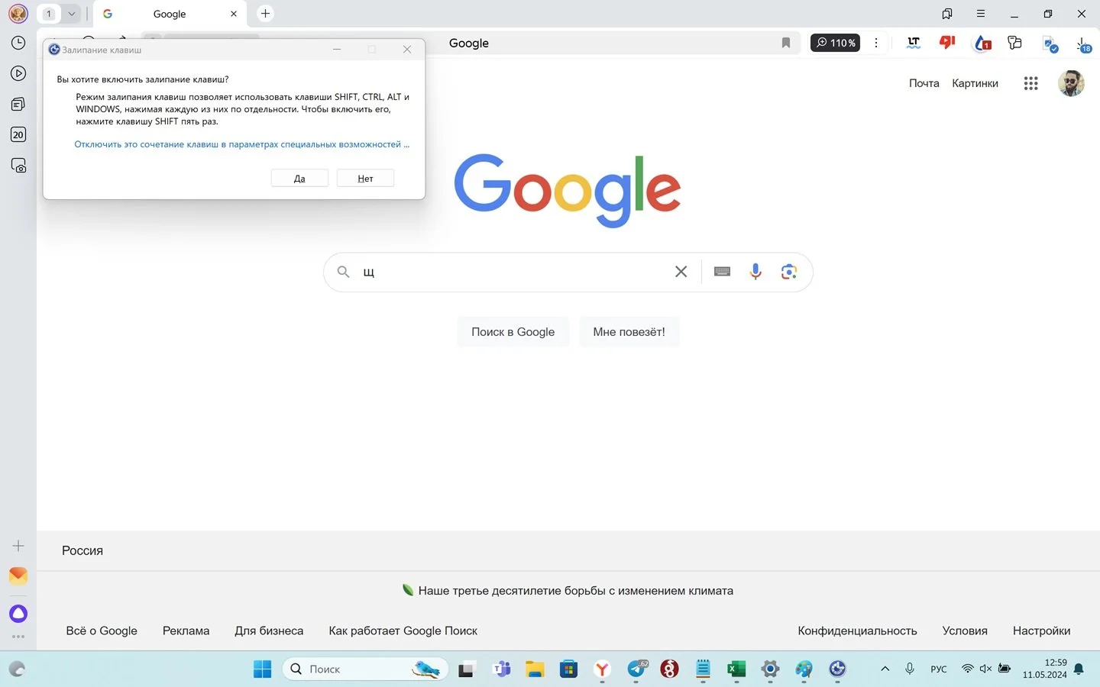Open the Настройки footer menu
This screenshot has width=1100, height=687.
(x=1041, y=631)
